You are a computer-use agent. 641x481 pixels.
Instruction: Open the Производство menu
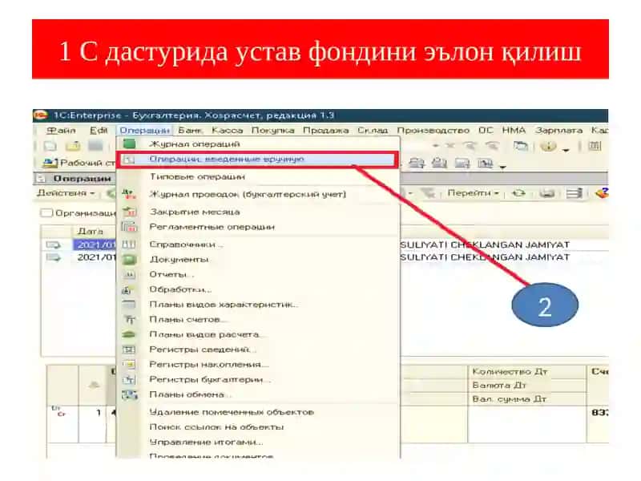pyautogui.click(x=433, y=131)
